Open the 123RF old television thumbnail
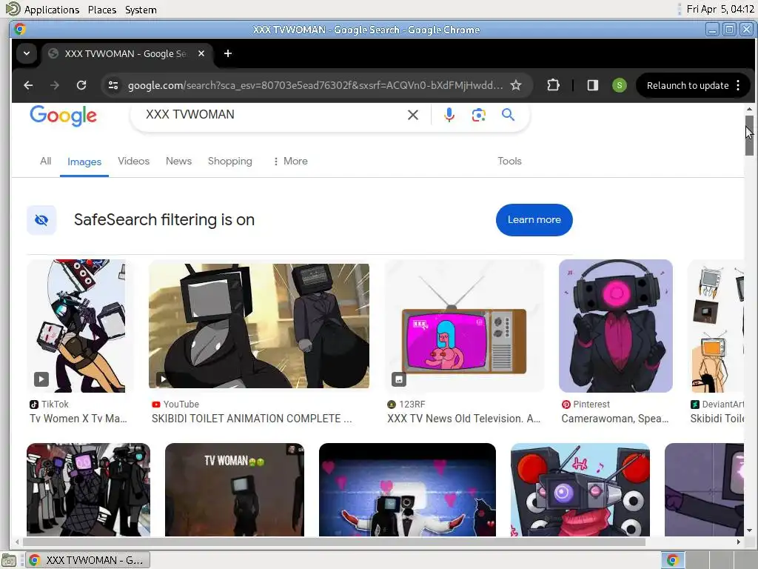The height and width of the screenshot is (569, 758). (x=465, y=326)
